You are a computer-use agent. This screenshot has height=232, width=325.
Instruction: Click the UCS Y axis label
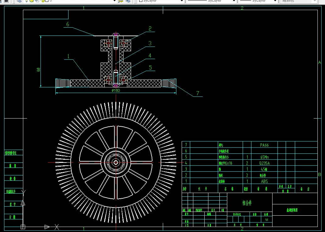(24, 192)
